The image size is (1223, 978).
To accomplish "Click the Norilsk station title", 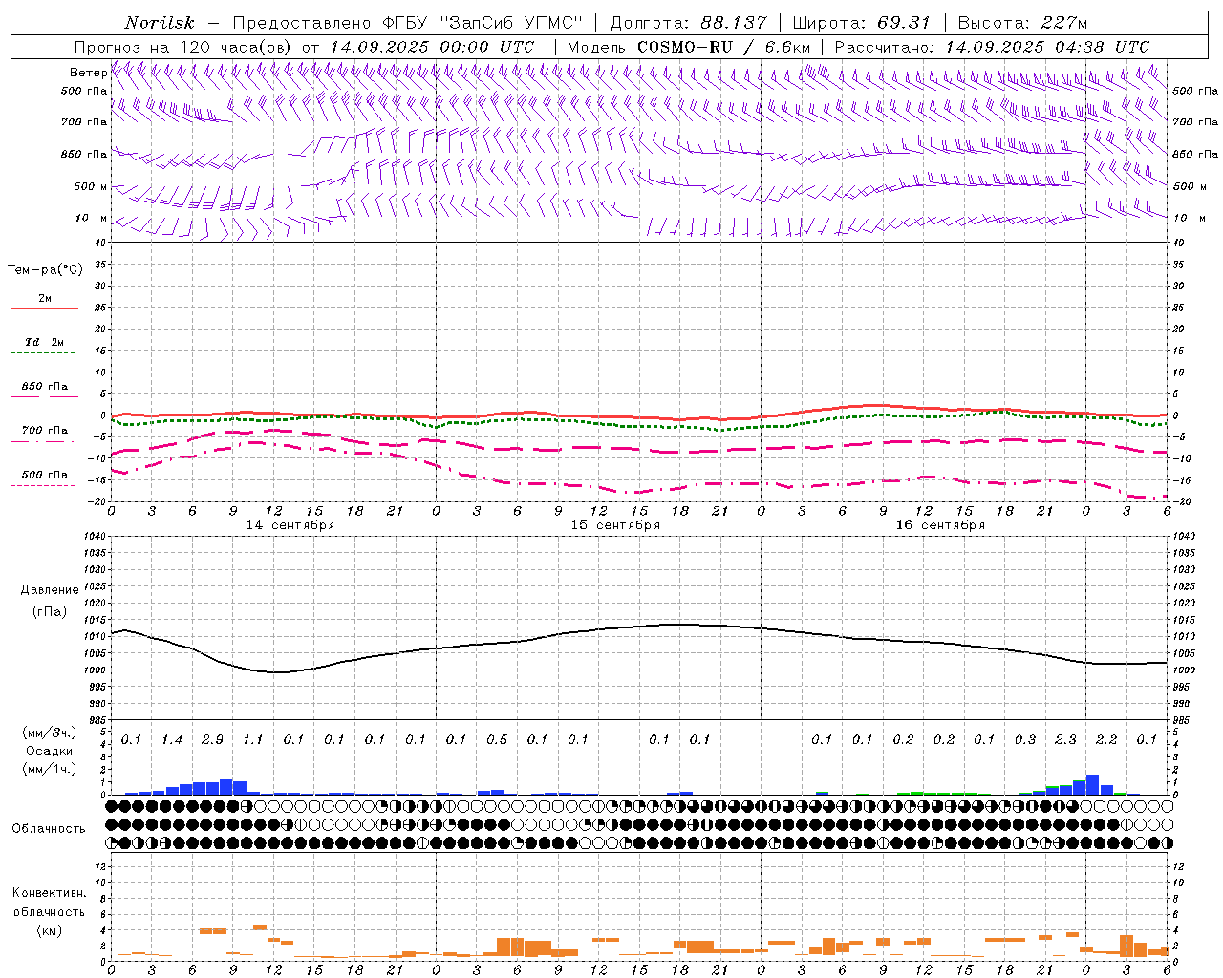I will point(160,23).
